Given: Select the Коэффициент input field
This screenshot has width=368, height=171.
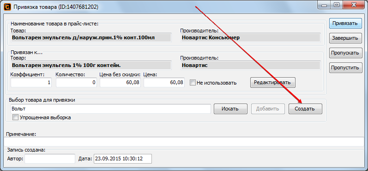Looking at the screenshot, I should pyautogui.click(x=31, y=82).
